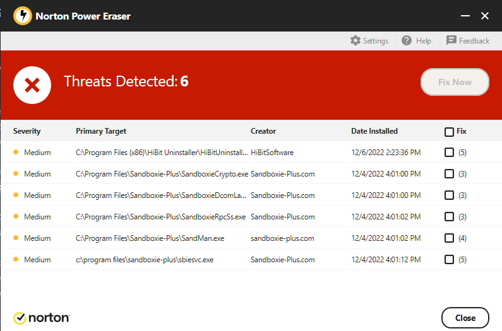Sort by the Severity column header
The height and width of the screenshot is (331, 502).
(x=27, y=131)
